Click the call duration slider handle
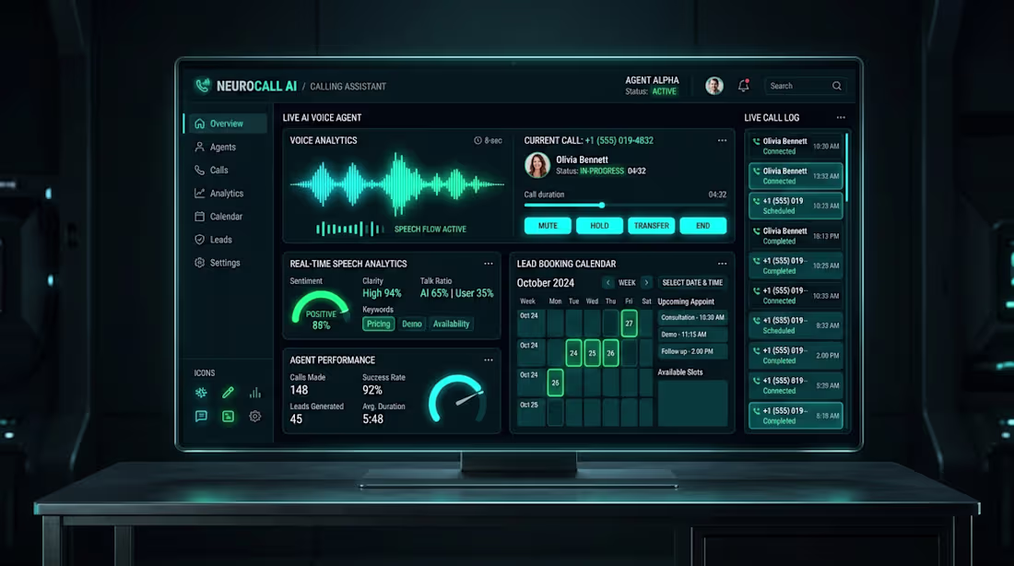 pos(601,205)
